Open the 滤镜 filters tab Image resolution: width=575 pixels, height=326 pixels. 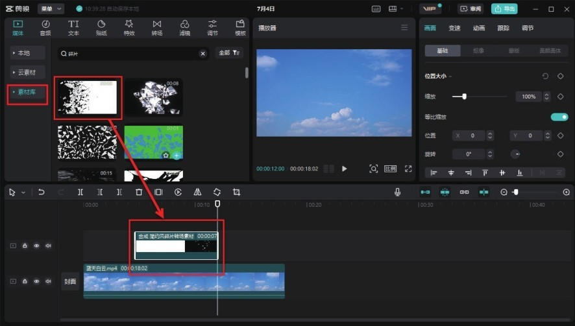click(185, 28)
